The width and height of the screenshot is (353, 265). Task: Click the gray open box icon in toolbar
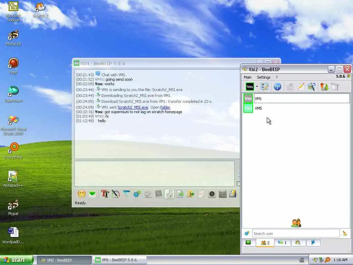click(x=335, y=87)
